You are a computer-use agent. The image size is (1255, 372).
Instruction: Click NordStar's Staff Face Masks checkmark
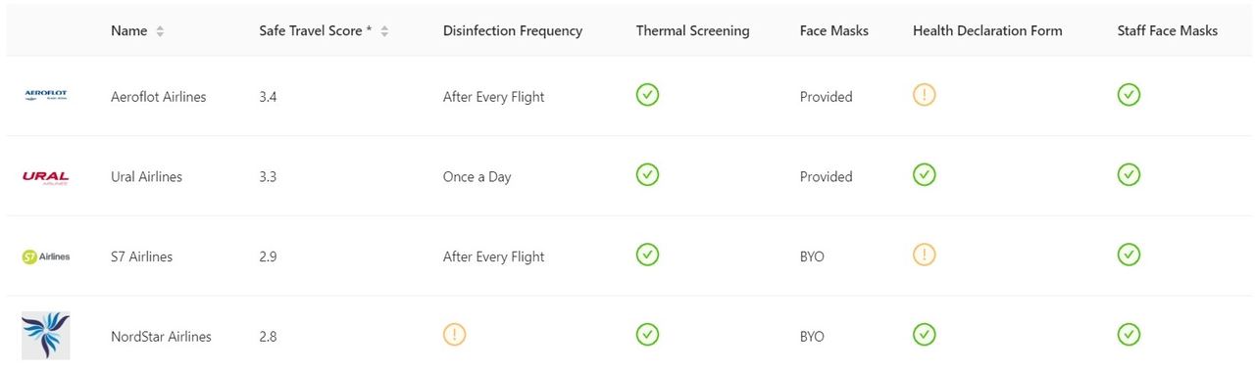point(1129,335)
